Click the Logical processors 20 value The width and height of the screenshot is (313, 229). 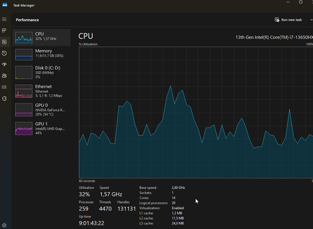(173, 203)
